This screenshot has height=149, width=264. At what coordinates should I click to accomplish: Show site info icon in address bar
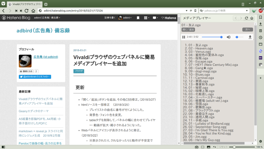pyautogui.click(x=40, y=11)
